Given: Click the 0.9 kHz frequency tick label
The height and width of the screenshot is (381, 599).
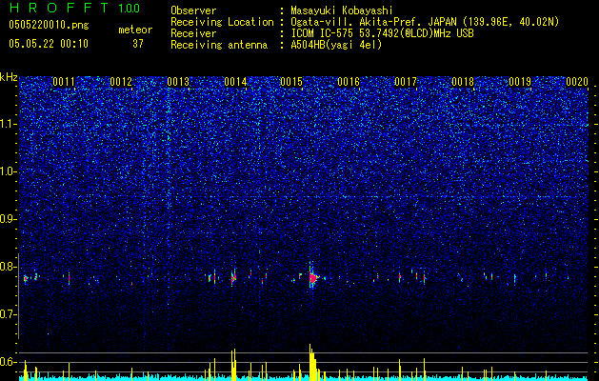Looking at the screenshot, I should 9,219.
